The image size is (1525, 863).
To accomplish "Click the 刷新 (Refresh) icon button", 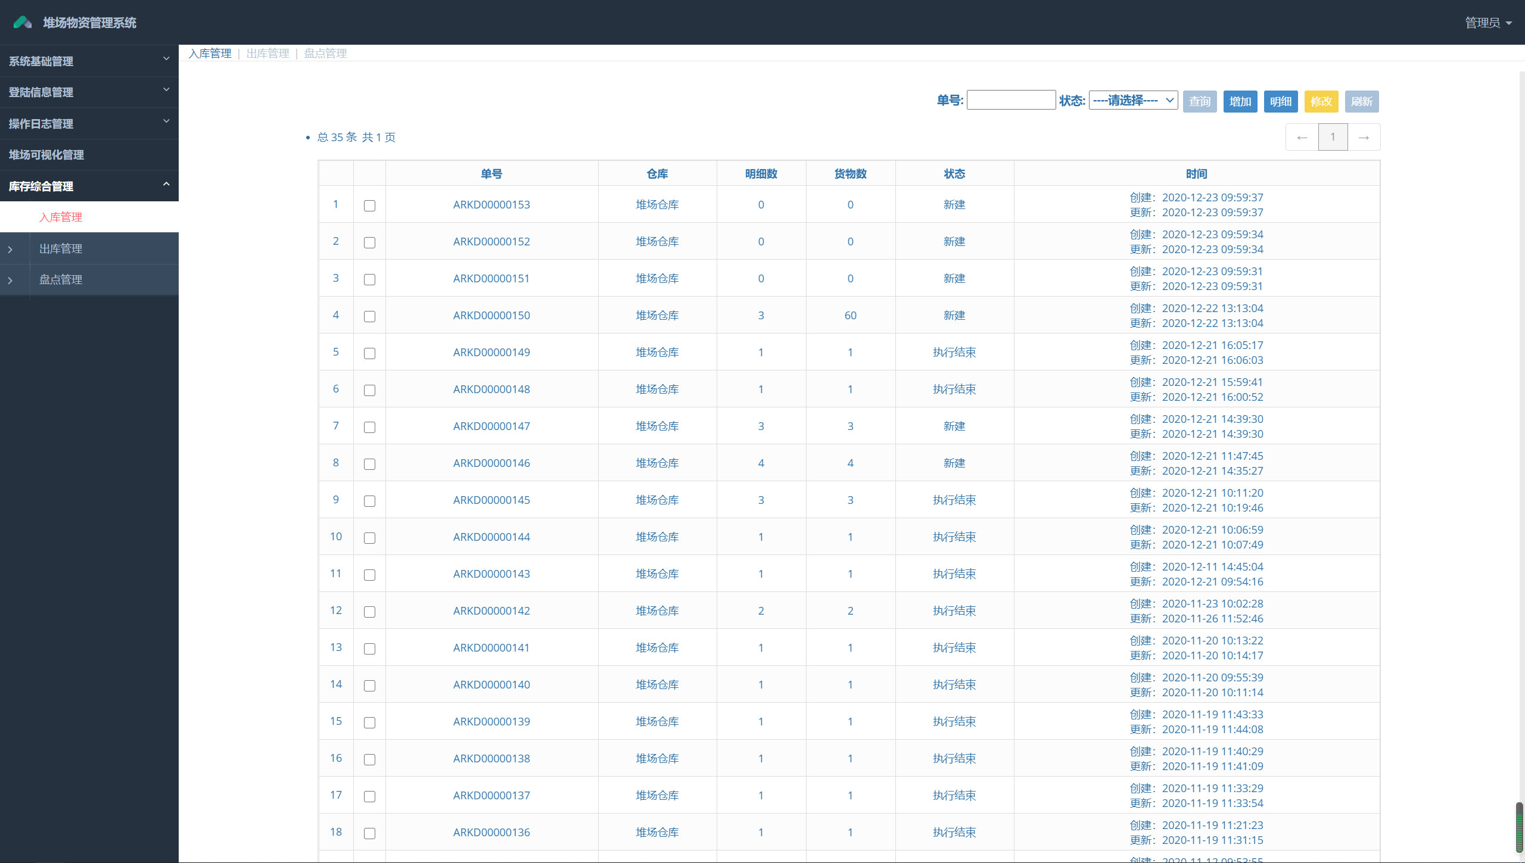I will click(x=1362, y=102).
